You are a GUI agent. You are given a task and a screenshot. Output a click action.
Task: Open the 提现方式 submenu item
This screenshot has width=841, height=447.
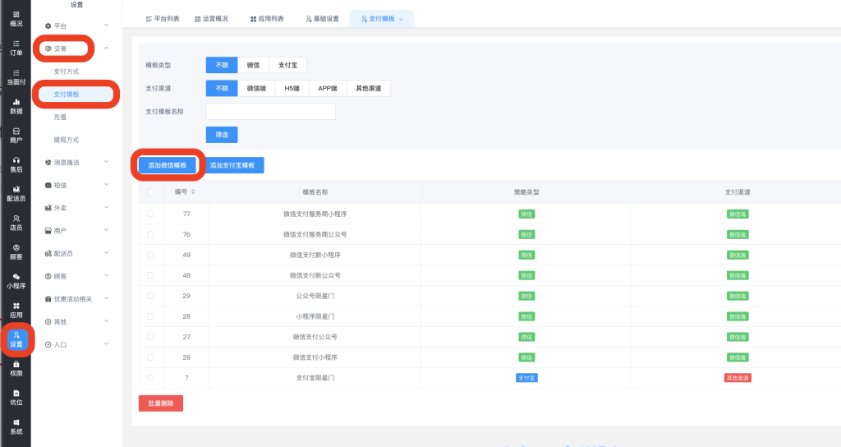(66, 140)
